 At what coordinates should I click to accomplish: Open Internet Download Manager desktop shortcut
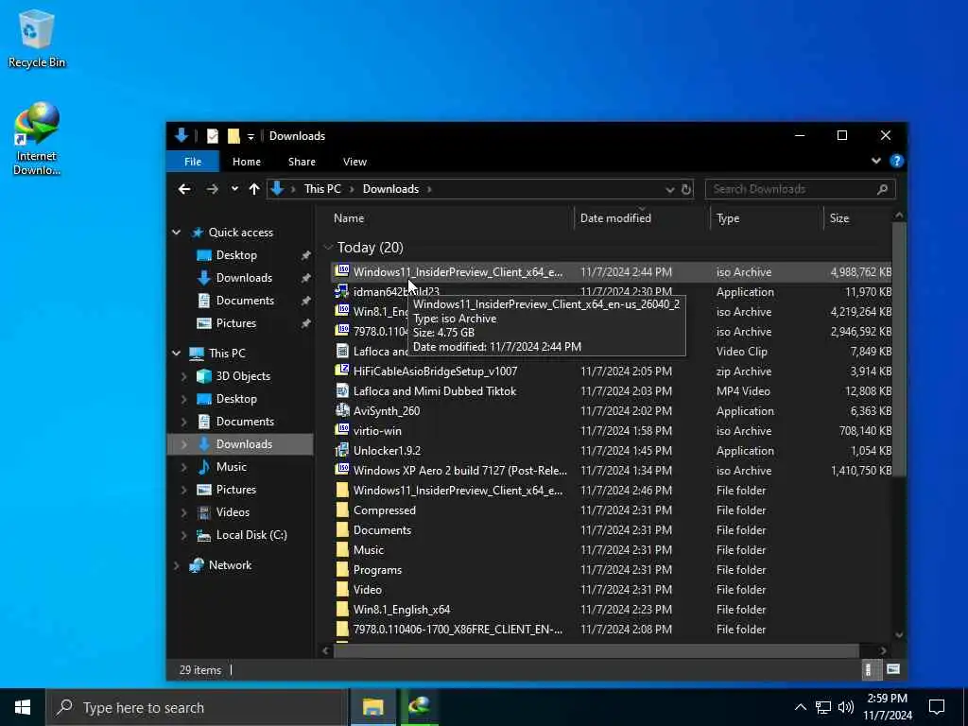point(37,139)
